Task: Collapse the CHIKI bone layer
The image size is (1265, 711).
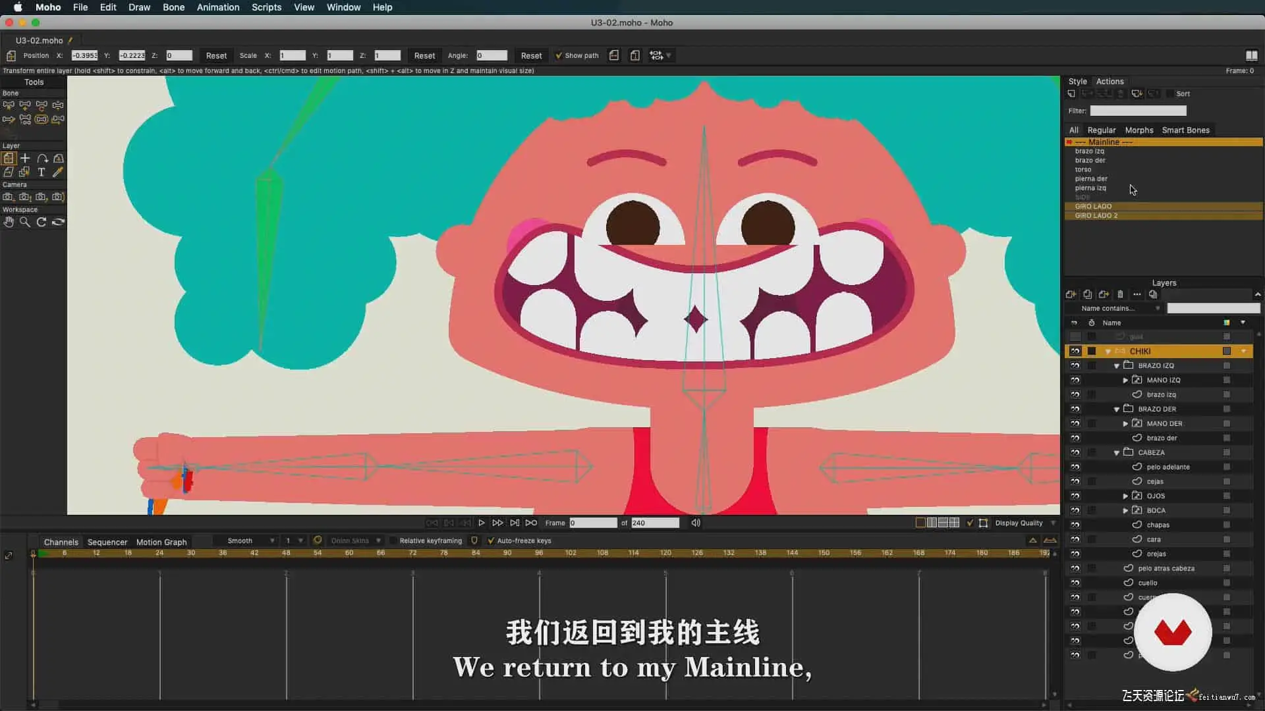Action: click(x=1108, y=352)
